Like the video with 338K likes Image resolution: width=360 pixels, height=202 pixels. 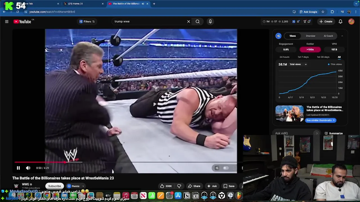click(166, 186)
